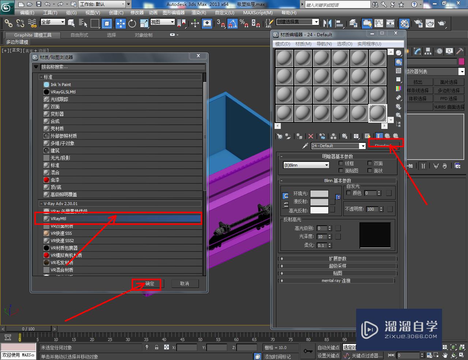Open 导航(N) menu in Material Editor
The image size is (468, 360).
click(x=324, y=44)
